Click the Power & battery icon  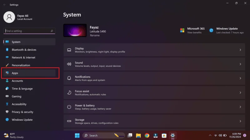click(69, 107)
